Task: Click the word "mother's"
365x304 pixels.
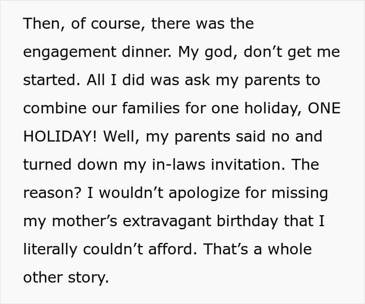Action: (x=93, y=221)
